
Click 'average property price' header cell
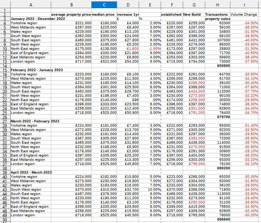point(71,15)
